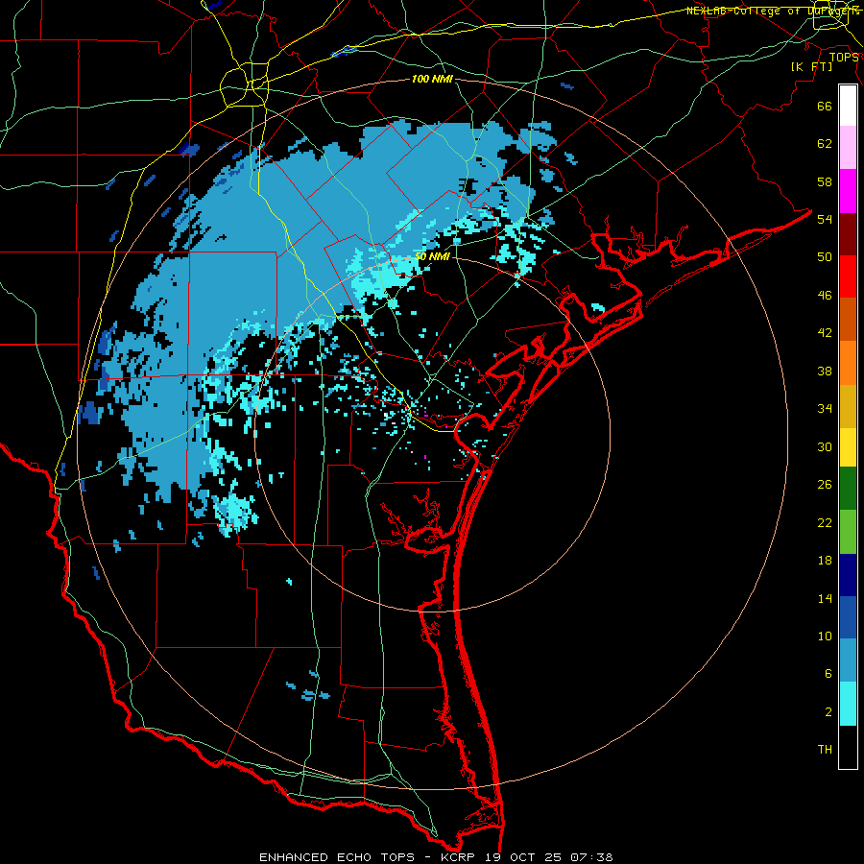Viewport: 864px width, 864px height.
Task: Click the legend value '2'
Action: pyautogui.click(x=828, y=712)
